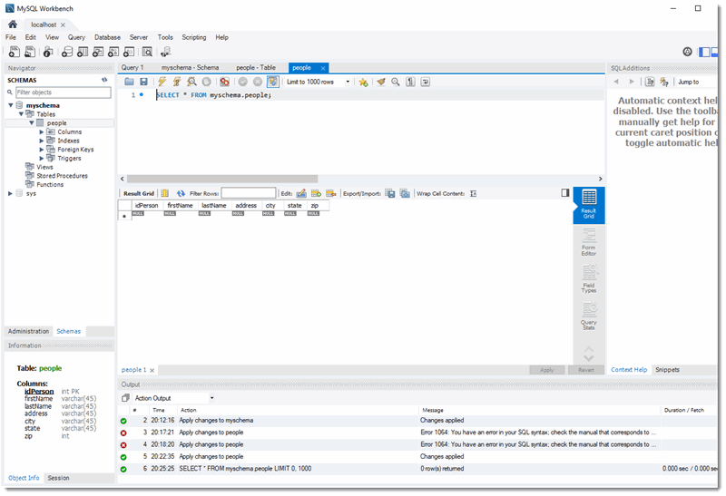Refresh result grid data icon
This screenshot has height=496, width=726.
(181, 193)
